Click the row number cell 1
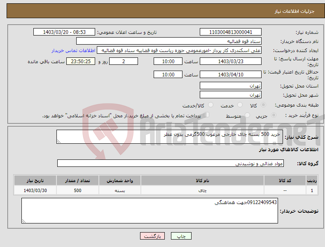The height and width of the screenshot is (247, 325). [x=312, y=190]
